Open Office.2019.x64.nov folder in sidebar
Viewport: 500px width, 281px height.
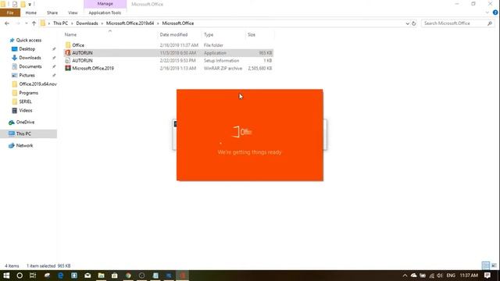[x=34, y=84]
